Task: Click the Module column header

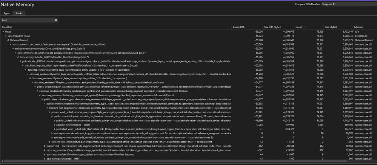Action: pyautogui.click(x=365, y=27)
